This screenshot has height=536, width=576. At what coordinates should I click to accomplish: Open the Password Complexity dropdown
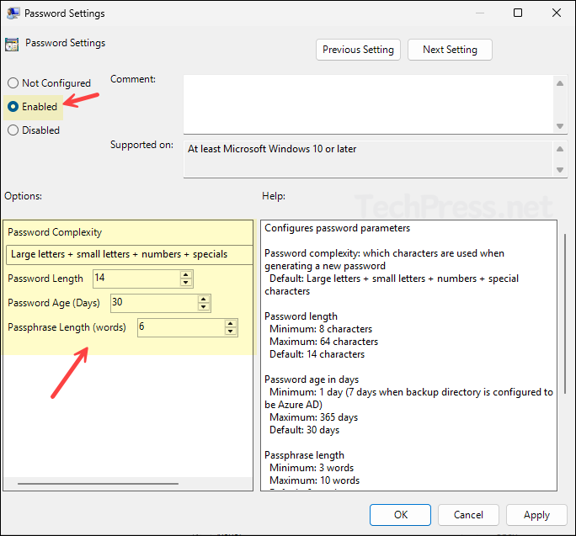click(x=130, y=254)
